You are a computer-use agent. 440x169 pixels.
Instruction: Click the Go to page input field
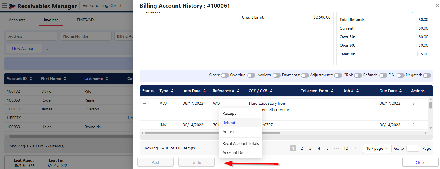(x=413, y=148)
